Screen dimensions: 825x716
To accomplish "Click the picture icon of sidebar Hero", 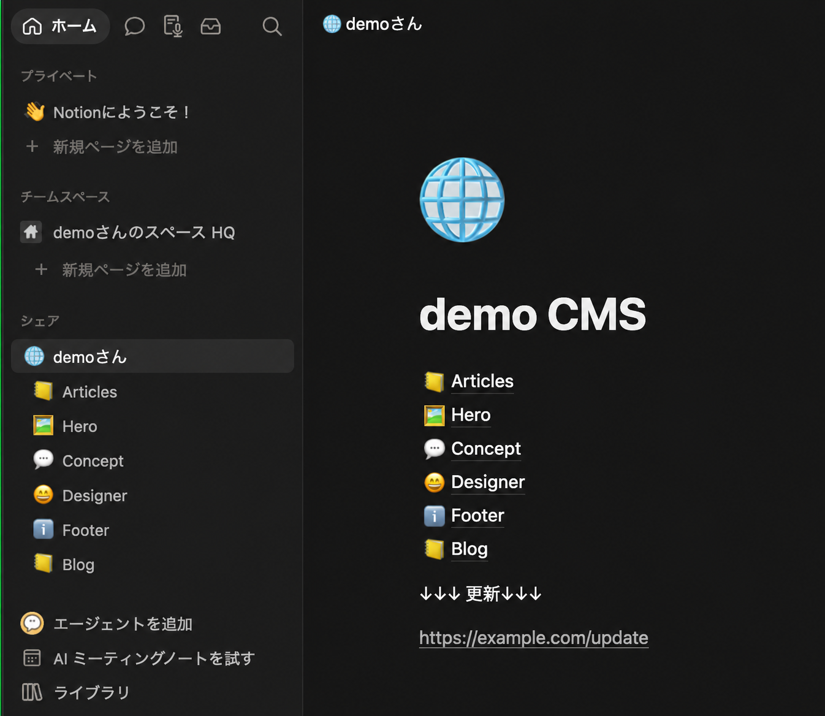I will [43, 425].
